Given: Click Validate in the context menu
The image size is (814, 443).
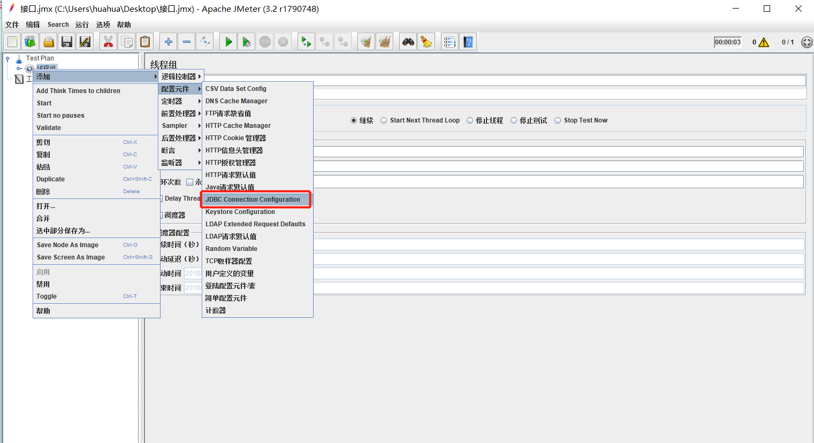Looking at the screenshot, I should (49, 128).
